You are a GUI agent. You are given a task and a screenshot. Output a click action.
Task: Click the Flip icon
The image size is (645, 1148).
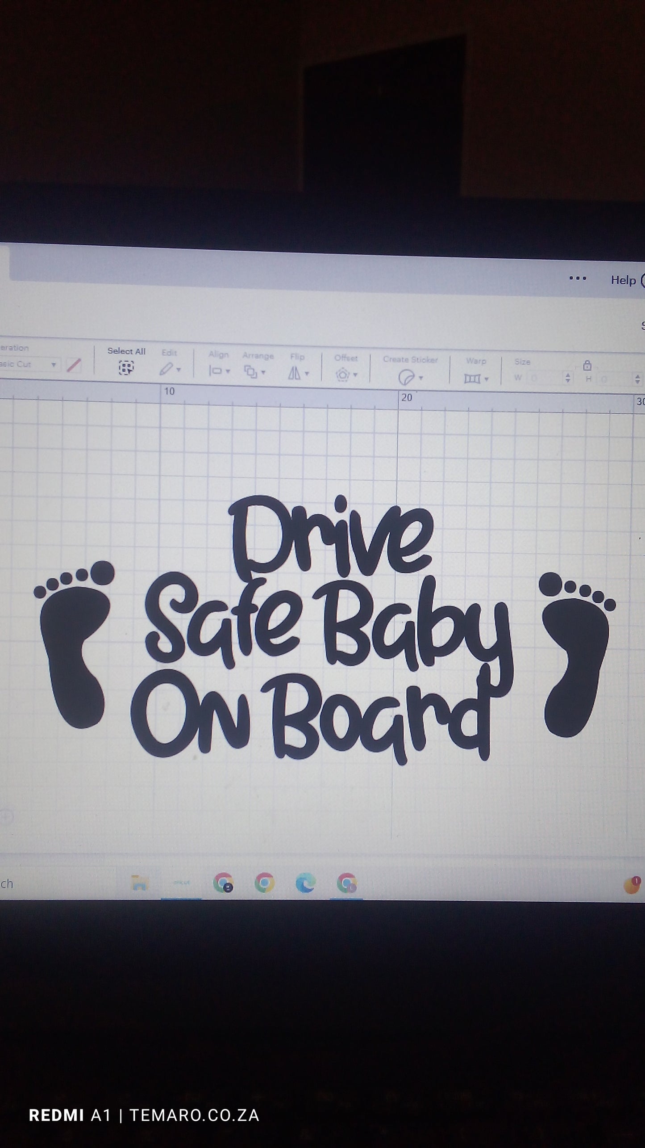(x=295, y=373)
